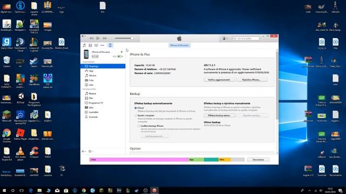Open the Action Center notifications icon
The image size is (346, 194).
tap(341, 190)
